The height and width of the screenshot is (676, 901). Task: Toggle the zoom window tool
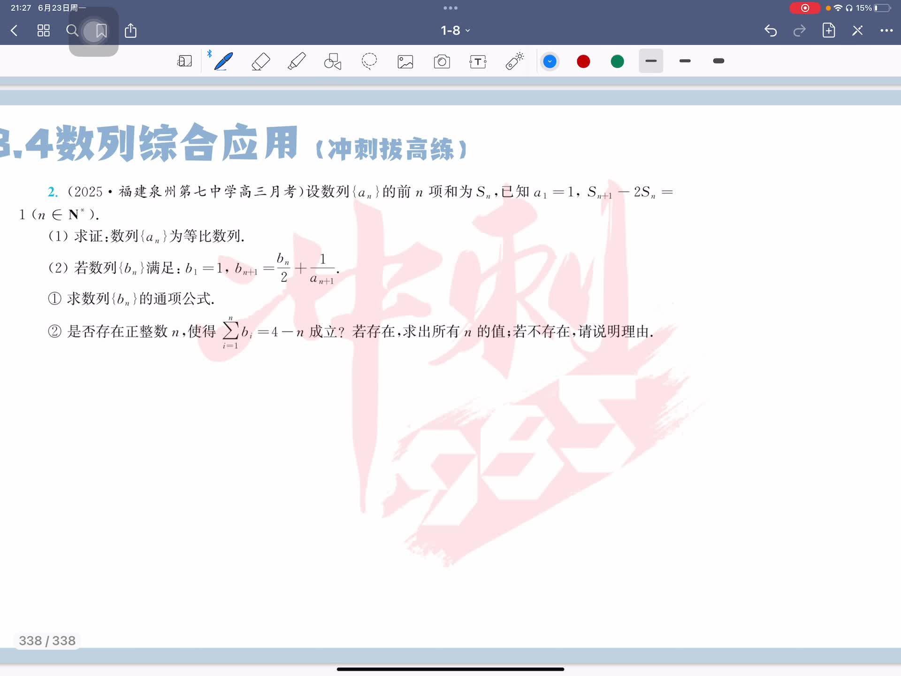pos(184,61)
